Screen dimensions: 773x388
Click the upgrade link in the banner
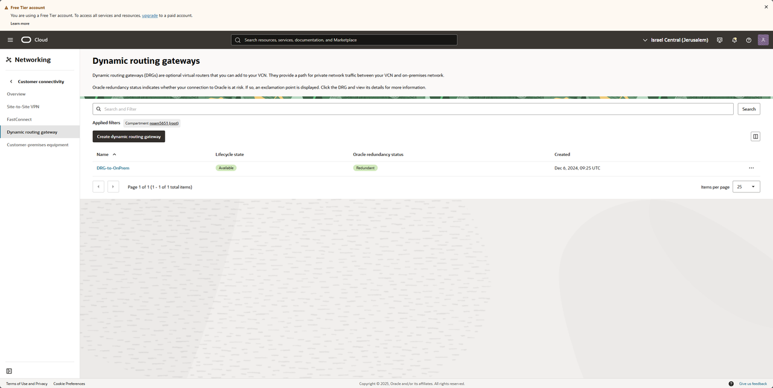[150, 15]
